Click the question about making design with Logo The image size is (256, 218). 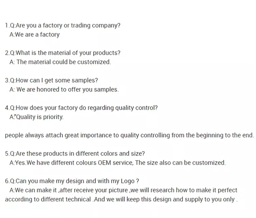coord(72,181)
